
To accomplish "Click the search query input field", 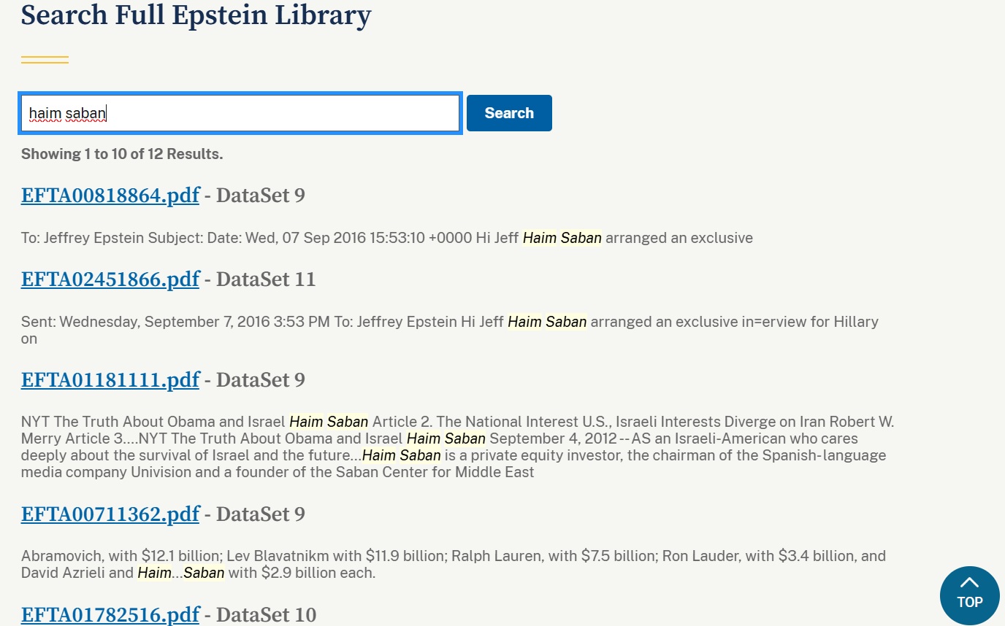I will 240,113.
